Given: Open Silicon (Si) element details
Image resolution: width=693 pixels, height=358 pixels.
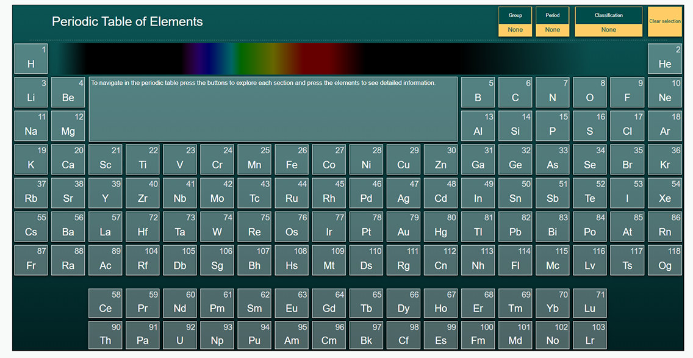Looking at the screenshot, I should (x=515, y=126).
